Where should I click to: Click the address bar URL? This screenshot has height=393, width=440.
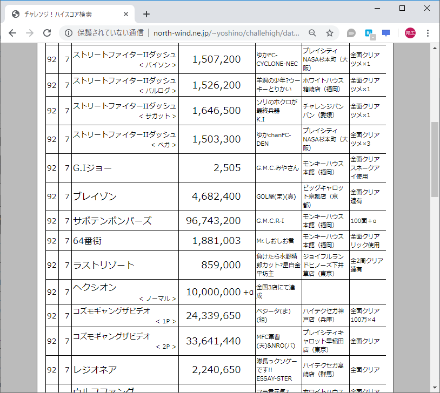(226, 33)
